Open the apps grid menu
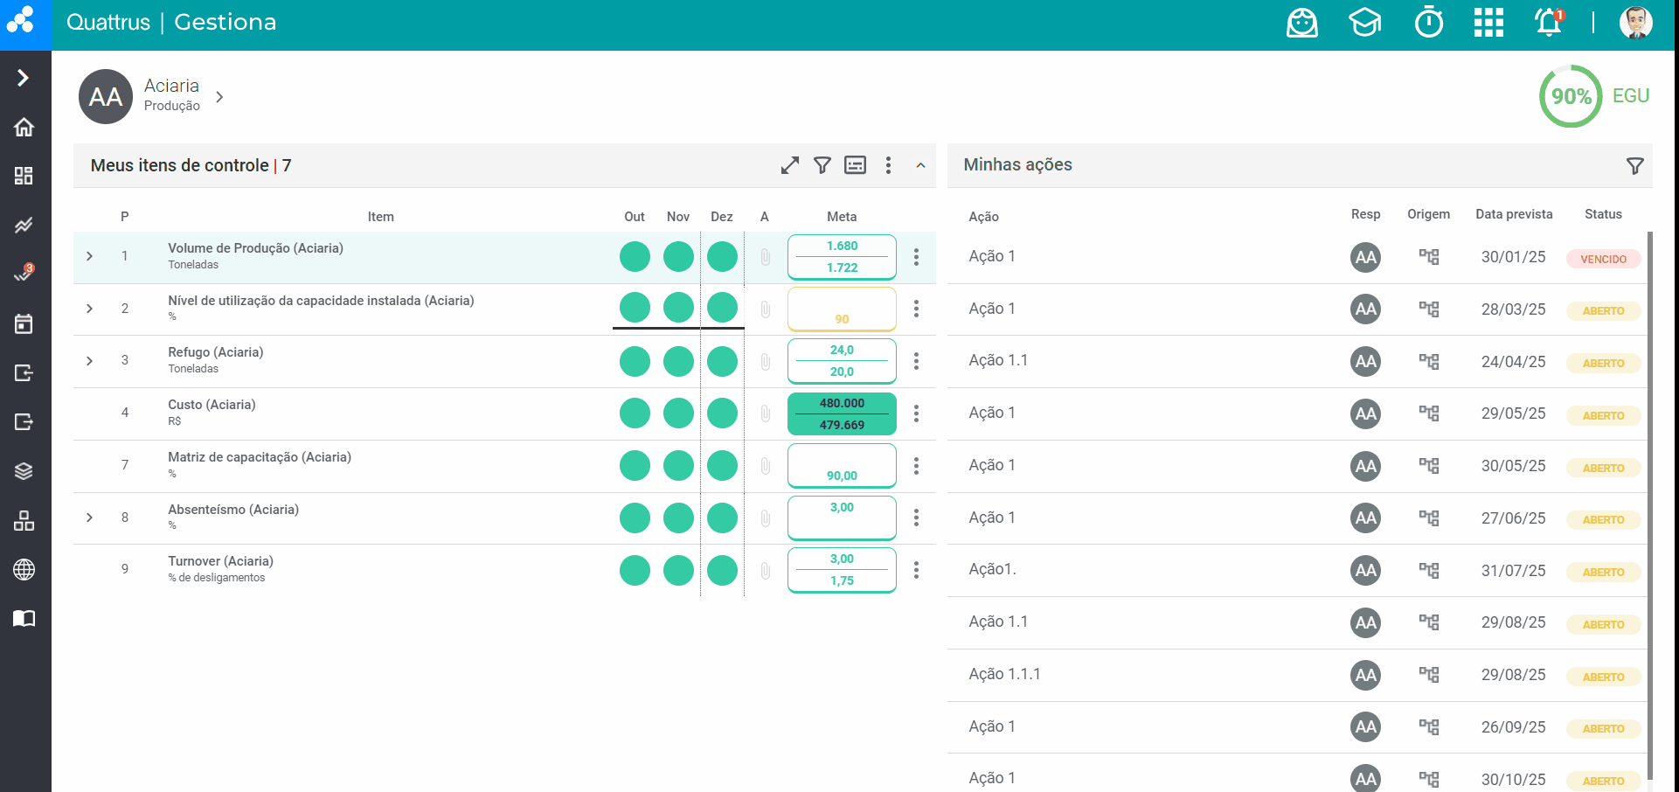This screenshot has width=1679, height=792. click(1488, 23)
